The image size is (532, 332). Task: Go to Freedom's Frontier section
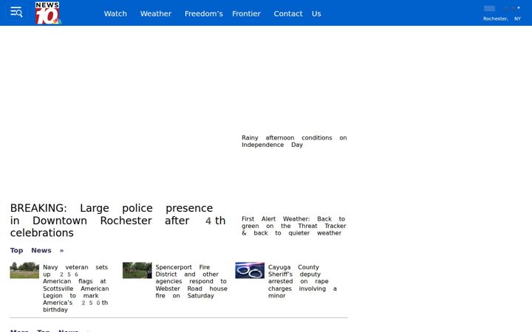[222, 13]
